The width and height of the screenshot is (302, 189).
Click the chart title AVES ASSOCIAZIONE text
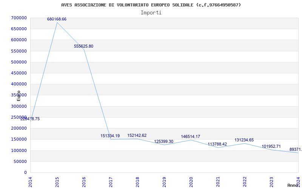tap(151, 5)
